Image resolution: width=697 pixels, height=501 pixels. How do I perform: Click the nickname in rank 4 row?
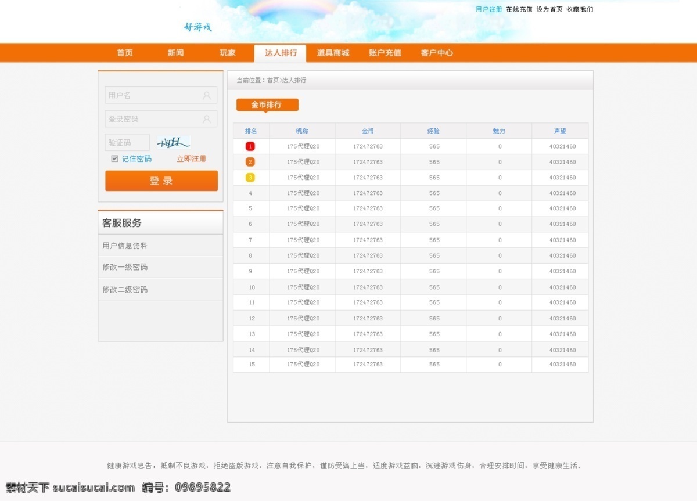click(x=303, y=193)
